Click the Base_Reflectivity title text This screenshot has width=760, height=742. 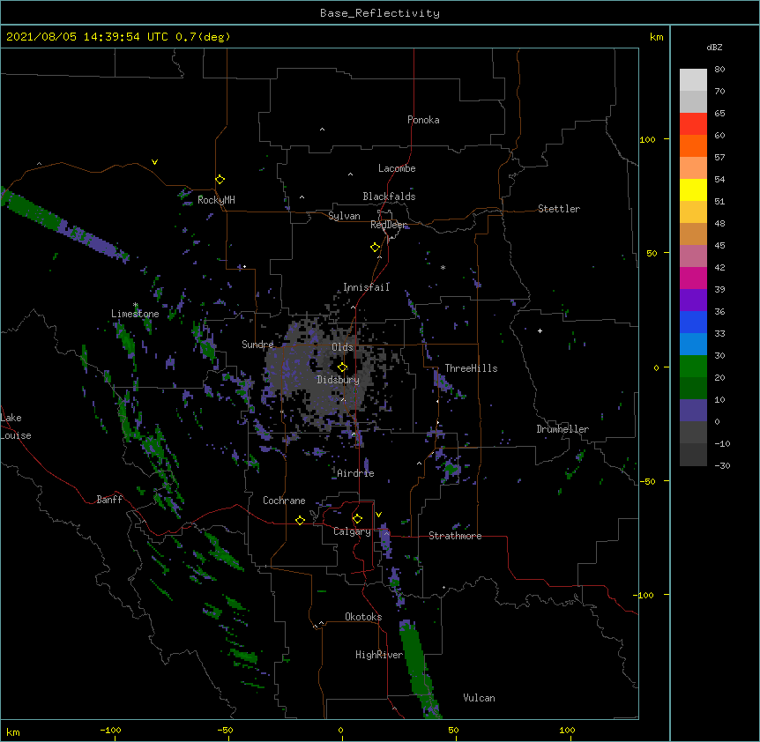(x=380, y=13)
